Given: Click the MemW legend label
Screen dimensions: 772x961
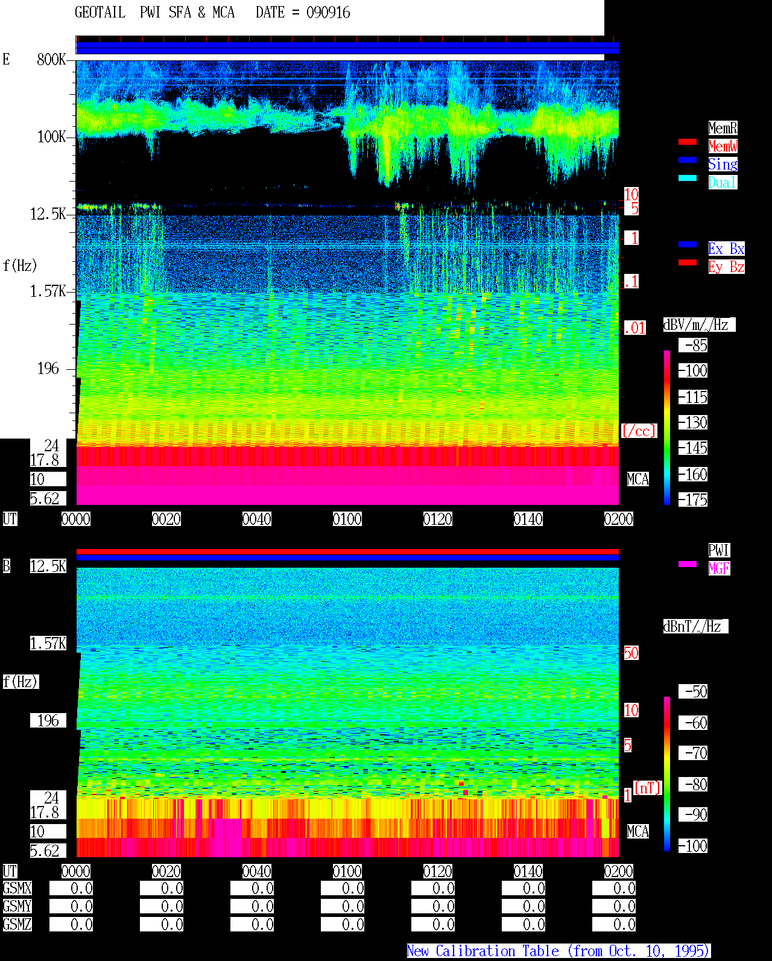Looking at the screenshot, I should [723, 146].
